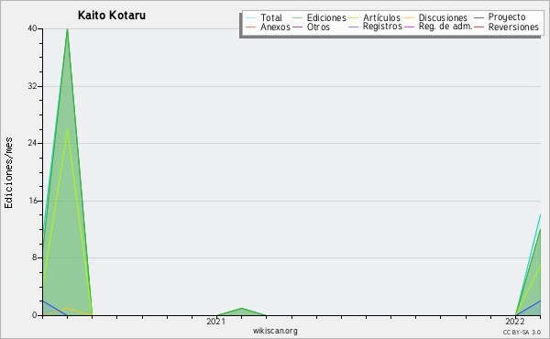This screenshot has height=339, width=550.
Task: Select the Registros legend label
Action: point(382,27)
